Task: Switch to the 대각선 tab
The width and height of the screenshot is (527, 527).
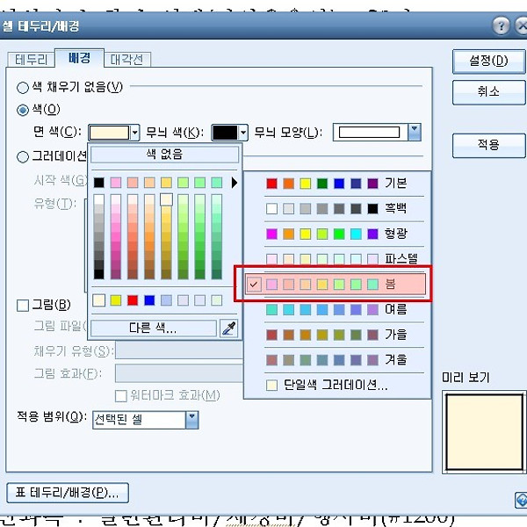Action: point(128,60)
